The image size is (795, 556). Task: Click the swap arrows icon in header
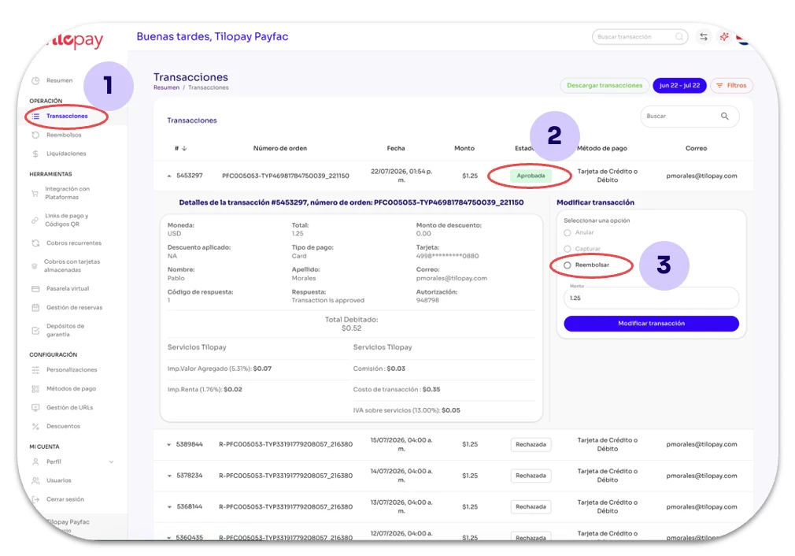pos(704,36)
